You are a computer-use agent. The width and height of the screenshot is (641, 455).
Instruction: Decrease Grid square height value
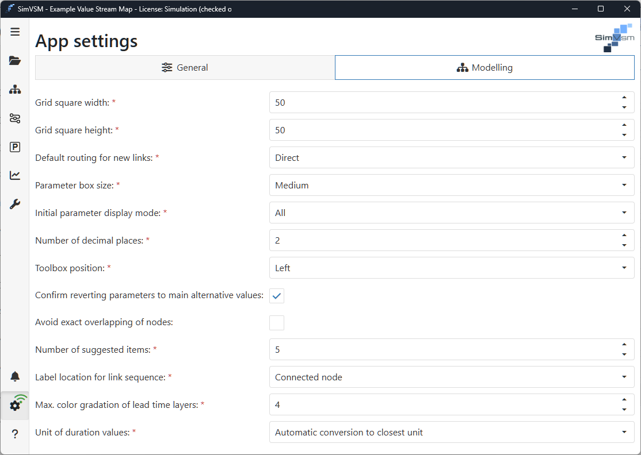pos(624,135)
